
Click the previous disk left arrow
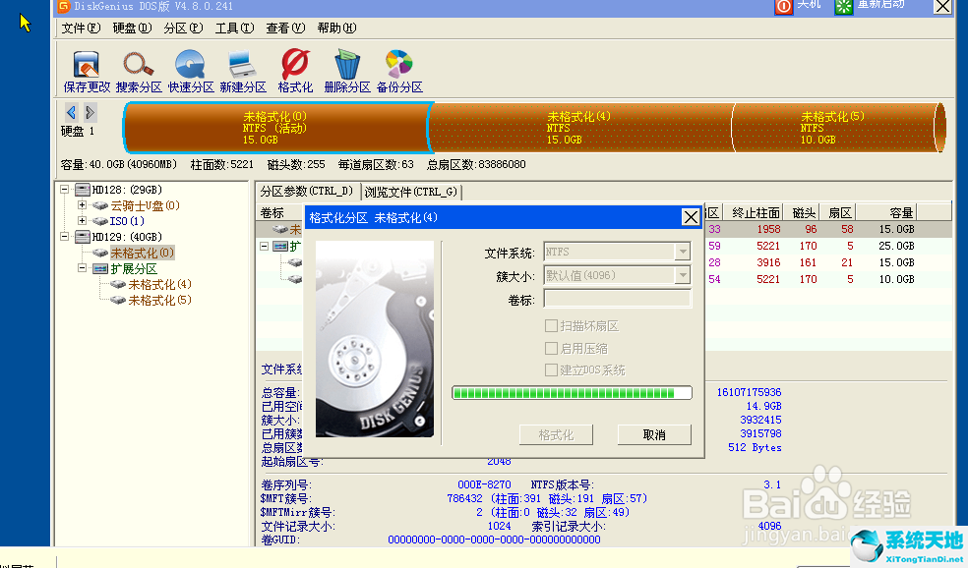pos(72,112)
